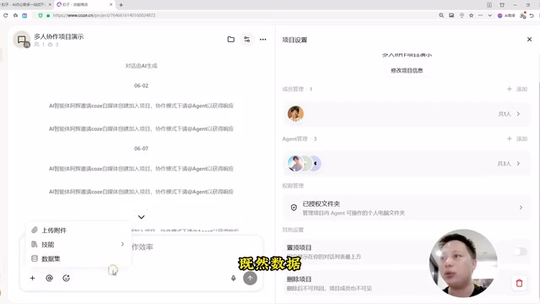Click the 多人协作项目演示 title
The width and height of the screenshot is (540, 304).
tap(59, 36)
